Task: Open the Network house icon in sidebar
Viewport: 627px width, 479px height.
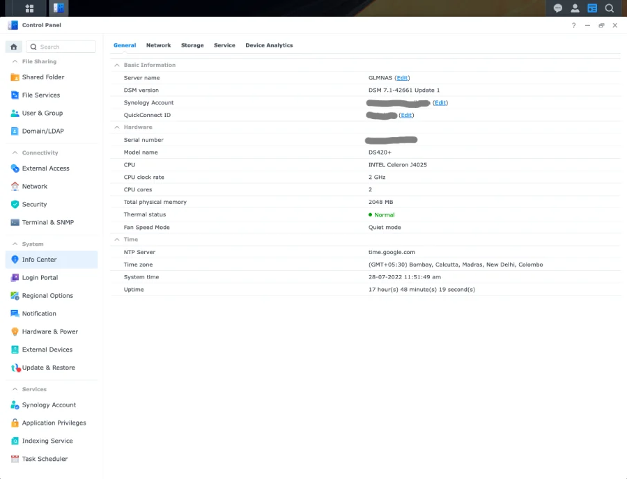Action: pos(15,186)
